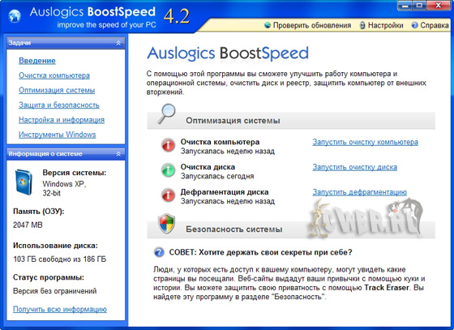Click the Задачи panel title

pos(19,43)
